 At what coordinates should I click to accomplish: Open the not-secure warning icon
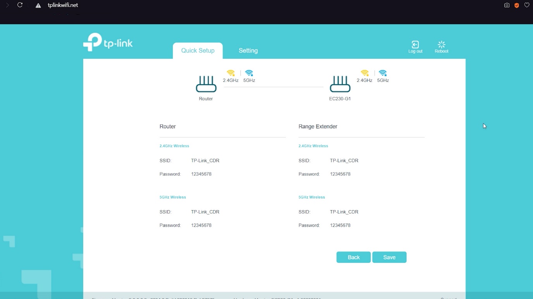(38, 5)
